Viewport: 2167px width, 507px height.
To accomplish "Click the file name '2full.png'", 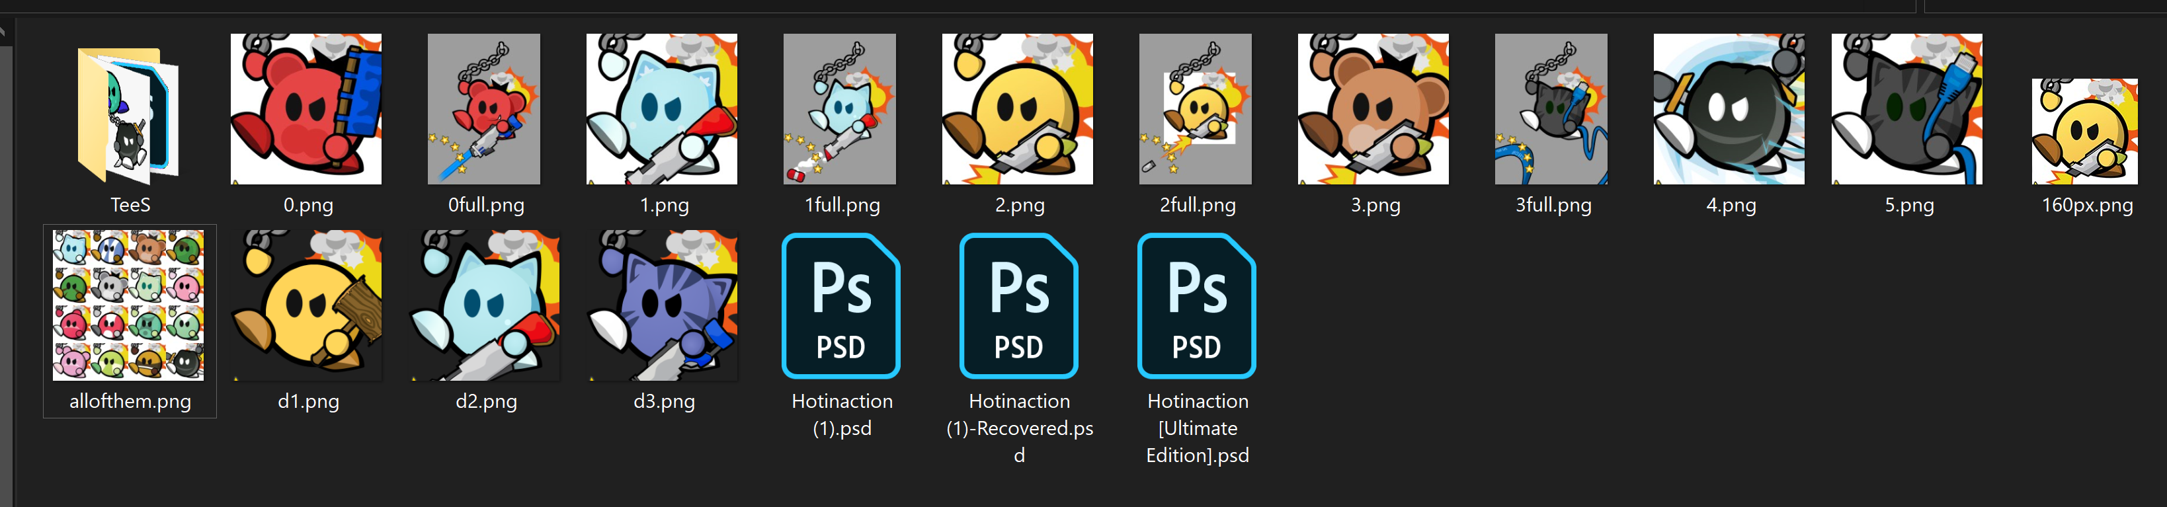I will [1198, 205].
